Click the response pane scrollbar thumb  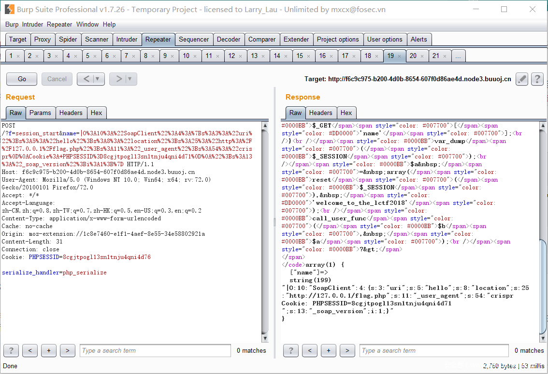[543, 287]
